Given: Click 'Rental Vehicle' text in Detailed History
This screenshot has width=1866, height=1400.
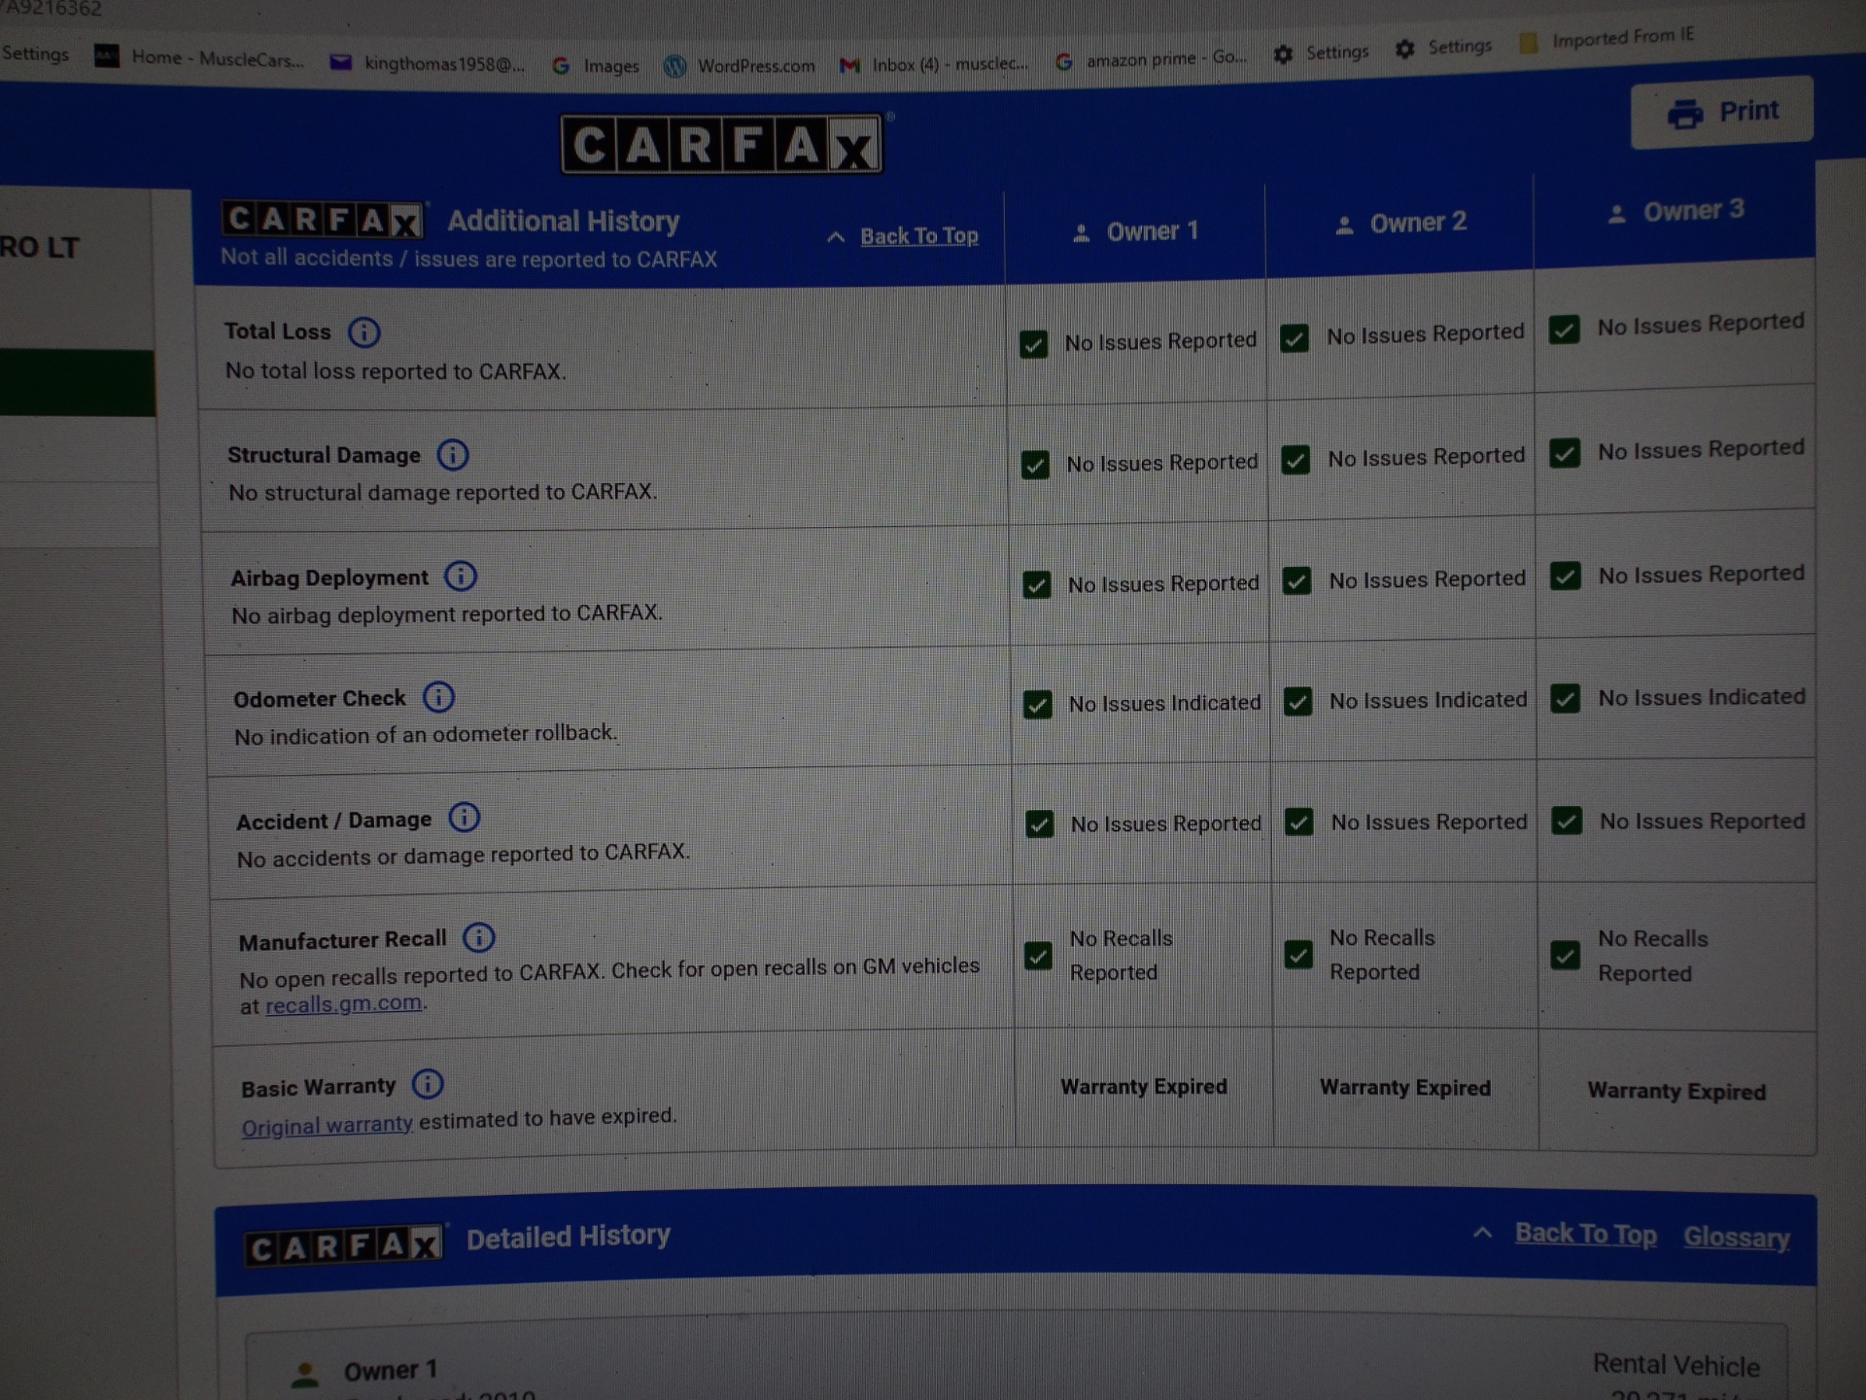Looking at the screenshot, I should [1676, 1365].
